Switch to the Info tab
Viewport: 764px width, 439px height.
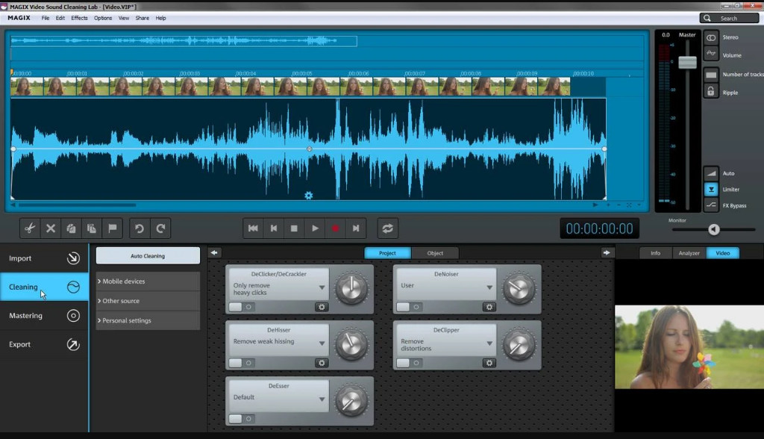[x=655, y=253]
